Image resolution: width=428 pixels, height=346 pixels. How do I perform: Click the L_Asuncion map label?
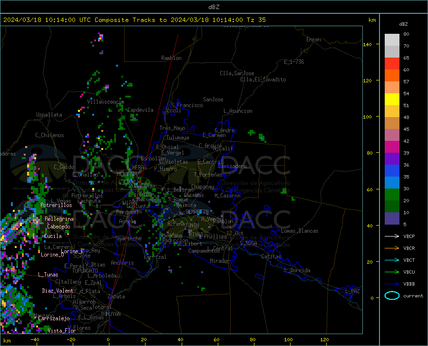click(238, 111)
